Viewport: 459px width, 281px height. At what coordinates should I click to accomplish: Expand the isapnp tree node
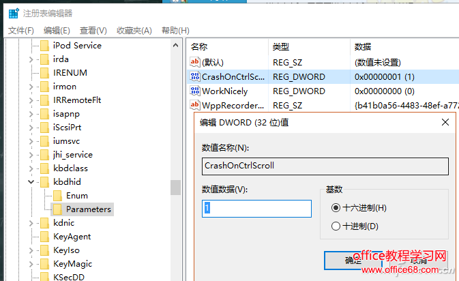click(x=31, y=114)
